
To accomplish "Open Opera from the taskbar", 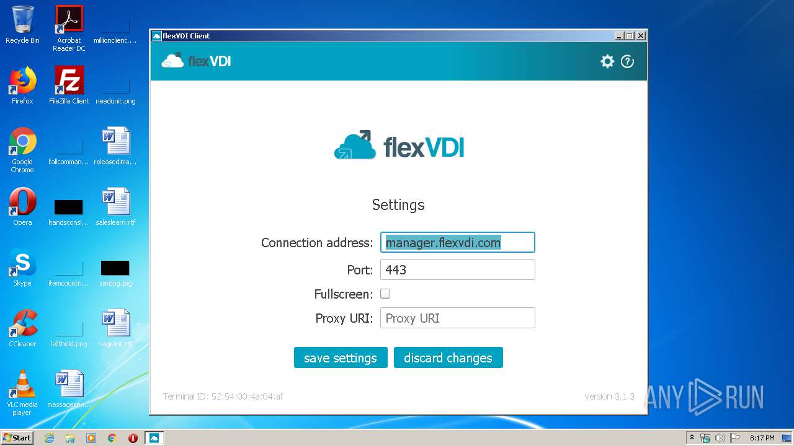I will 133,438.
